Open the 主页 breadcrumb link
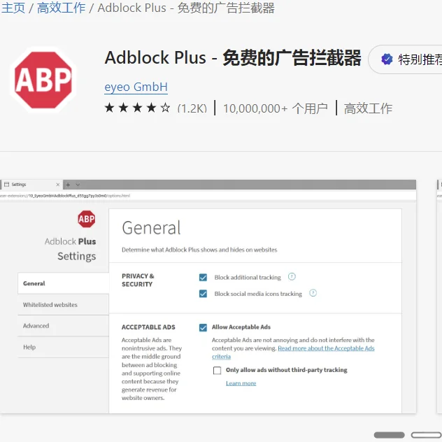The width and height of the screenshot is (442, 442). (x=13, y=8)
